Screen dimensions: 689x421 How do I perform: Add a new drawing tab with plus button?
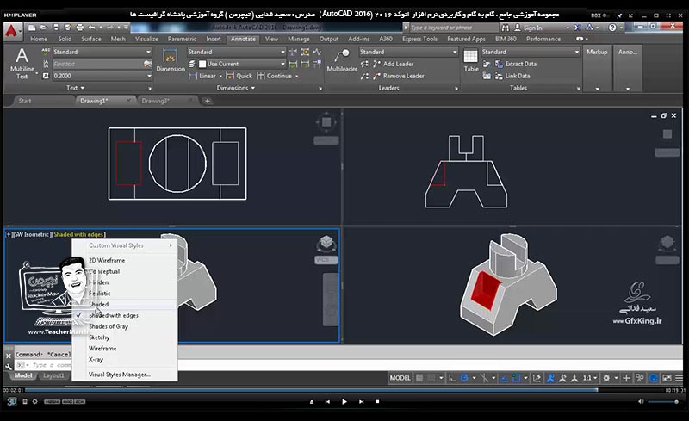[x=207, y=101]
